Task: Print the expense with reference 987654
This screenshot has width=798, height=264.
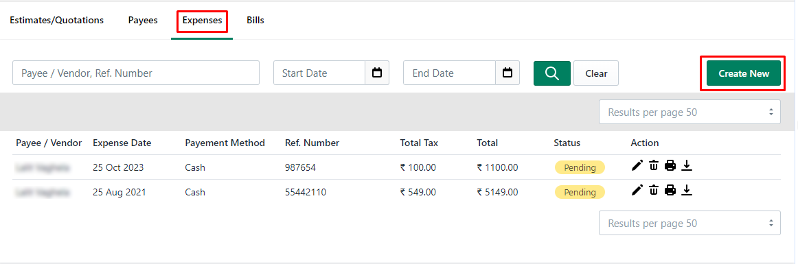Action: 670,165
